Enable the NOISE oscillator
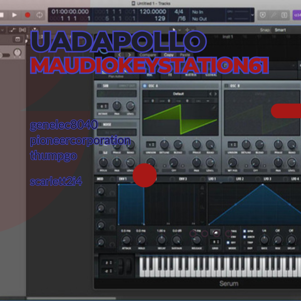The height and width of the screenshot is (301, 301). 99,124
